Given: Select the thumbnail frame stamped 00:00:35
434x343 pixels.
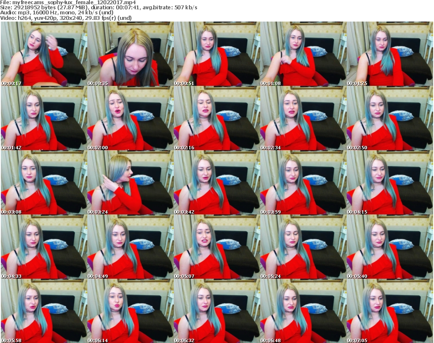Looking at the screenshot, I should click(131, 54).
